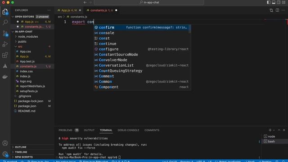288x162 pixels.
Task: Toggle the bottom panel visibility
Action: [x=274, y=2]
